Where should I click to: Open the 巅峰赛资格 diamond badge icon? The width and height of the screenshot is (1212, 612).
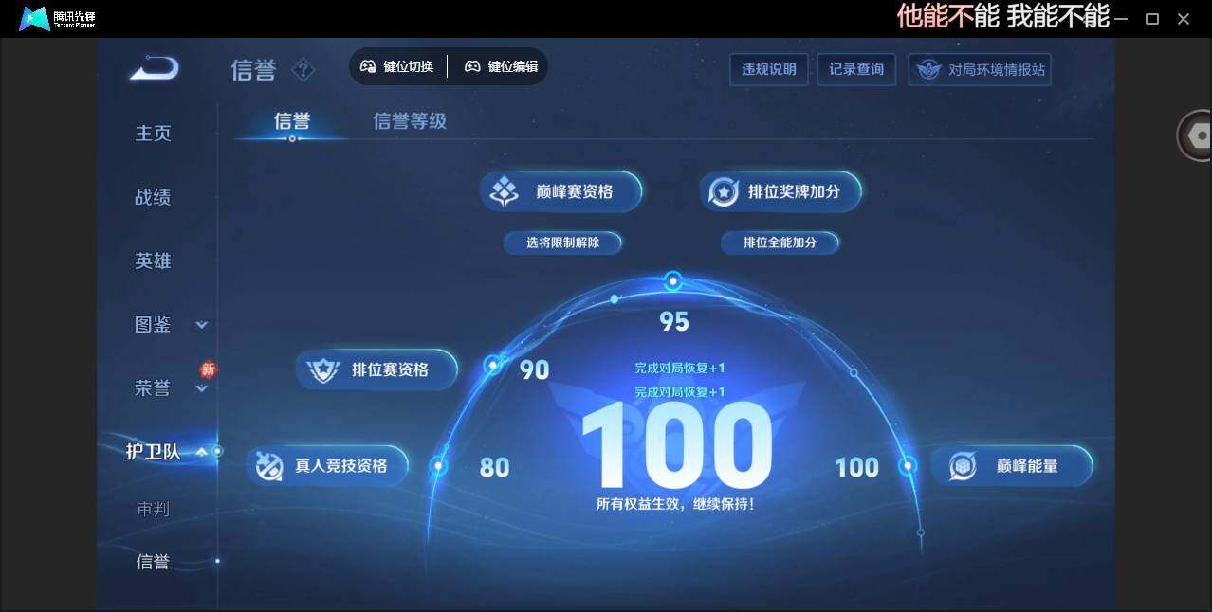[502, 190]
